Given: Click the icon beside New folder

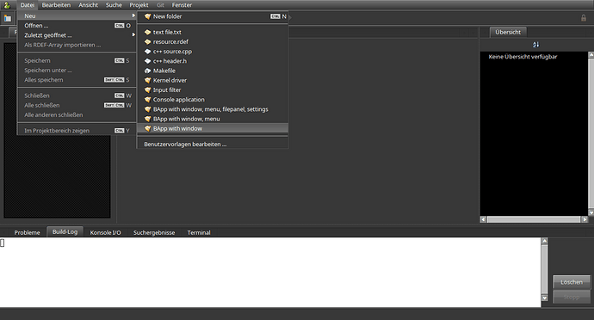Looking at the screenshot, I should 148,16.
